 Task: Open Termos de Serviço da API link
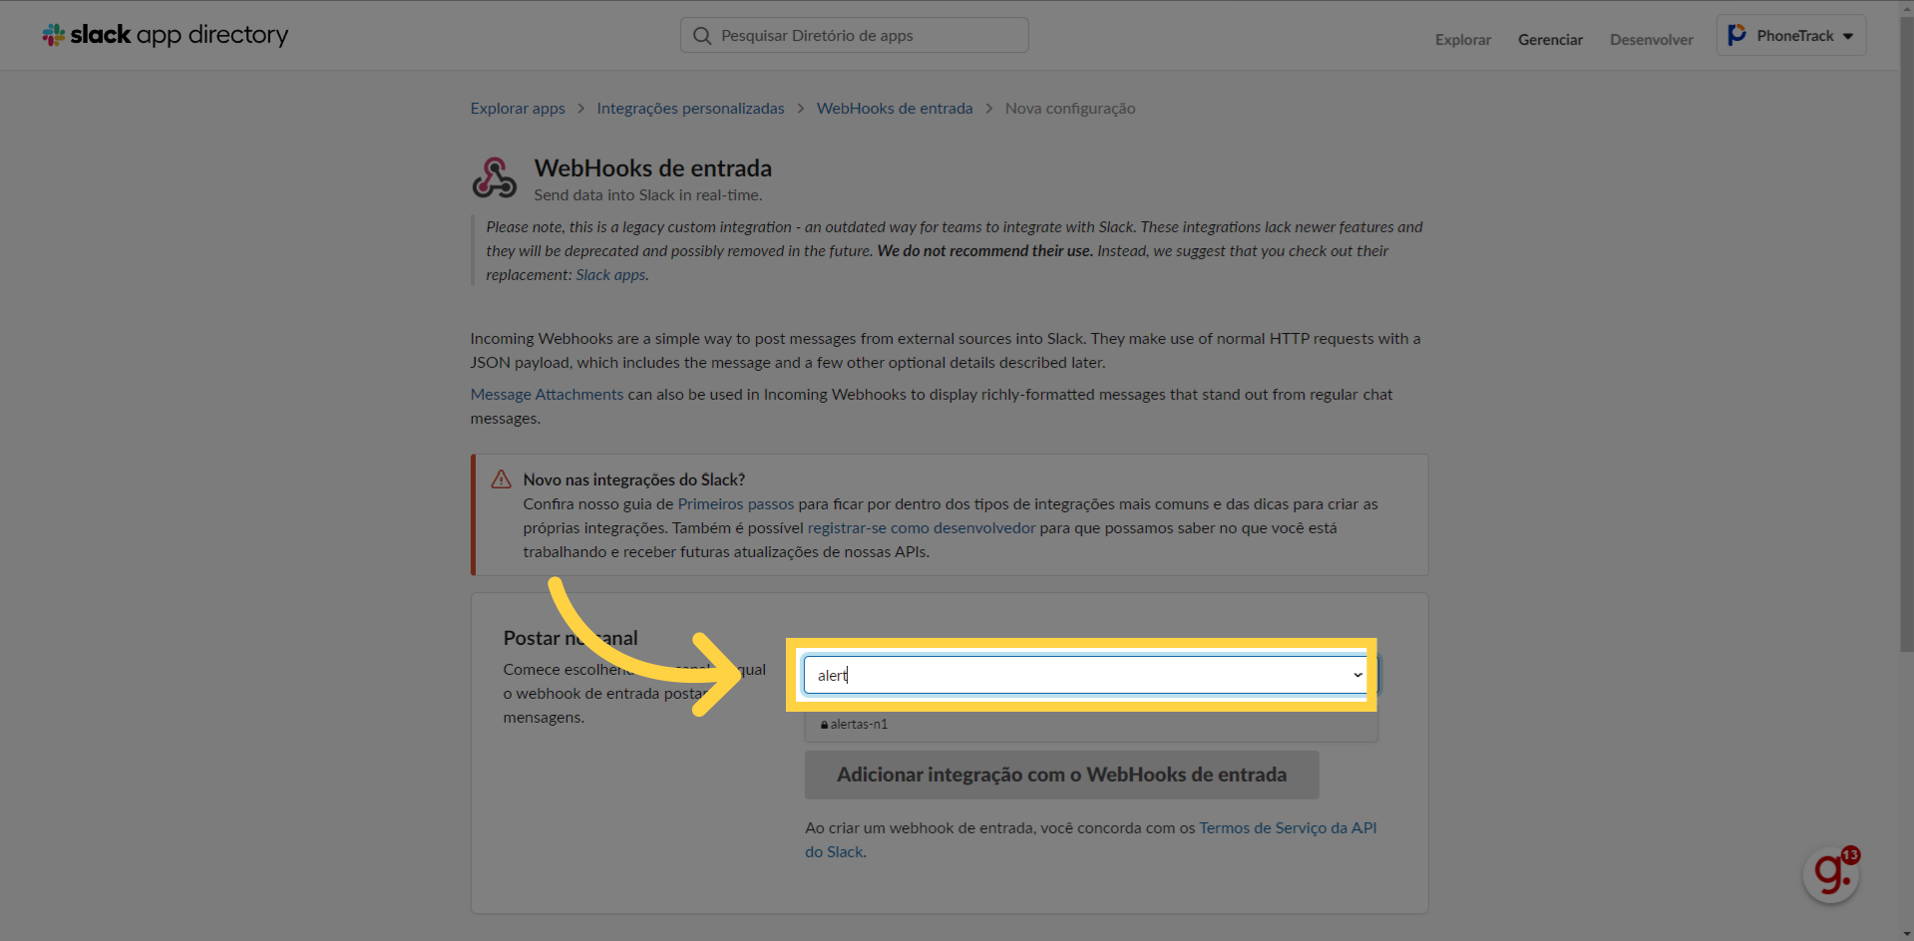pos(1091,839)
